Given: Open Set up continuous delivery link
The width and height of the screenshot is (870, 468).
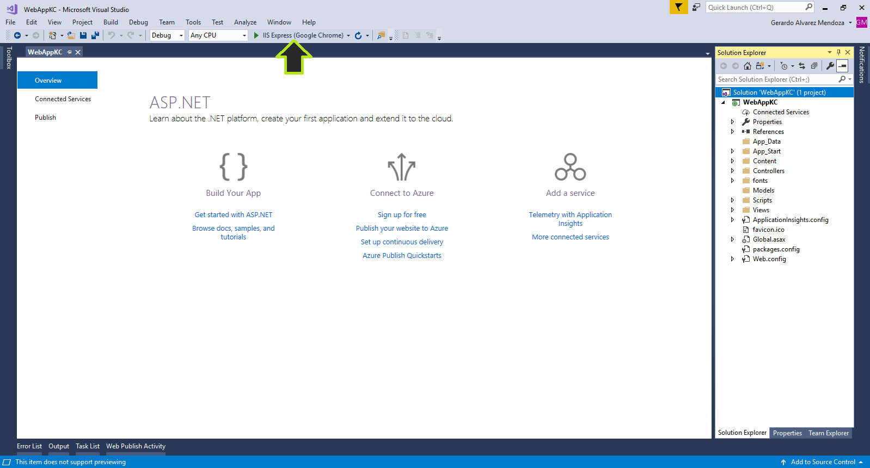Looking at the screenshot, I should pos(402,242).
